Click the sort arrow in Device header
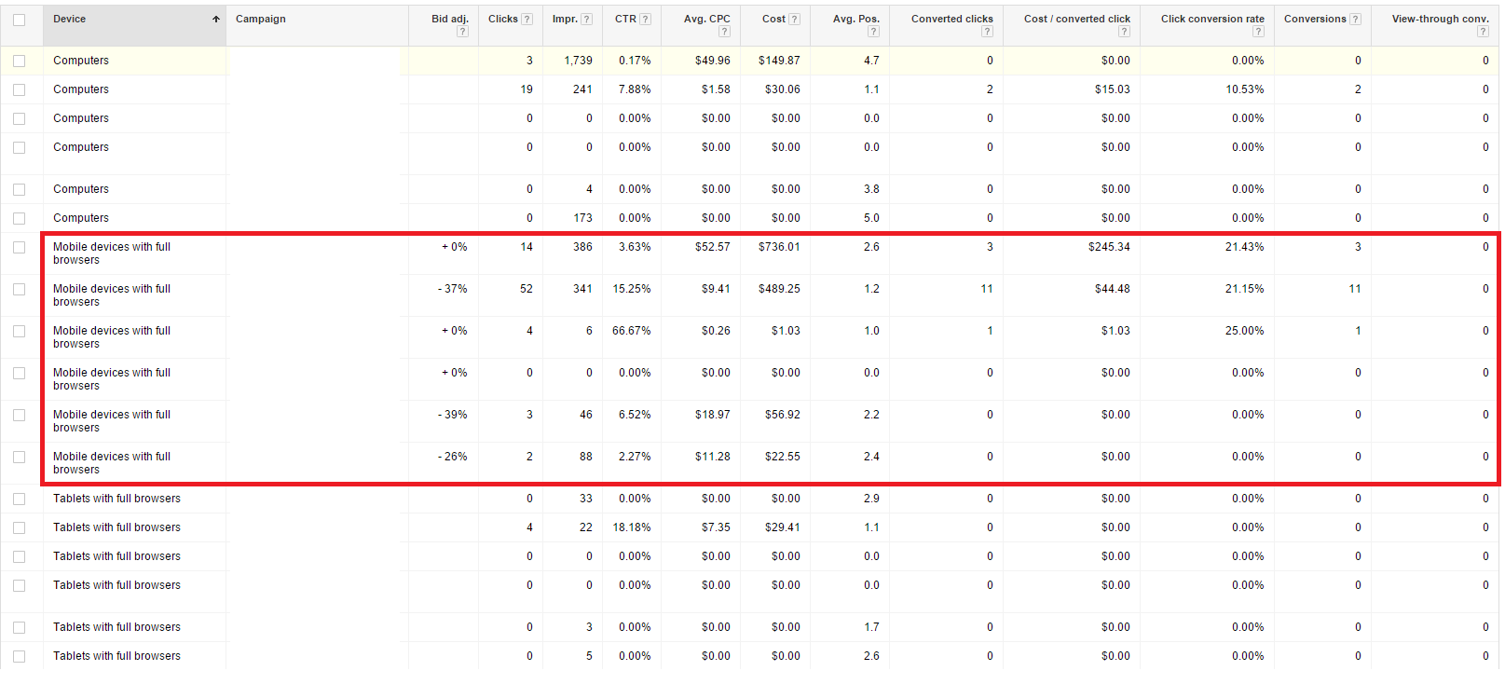Image resolution: width=1505 pixels, height=698 pixels. (216, 20)
